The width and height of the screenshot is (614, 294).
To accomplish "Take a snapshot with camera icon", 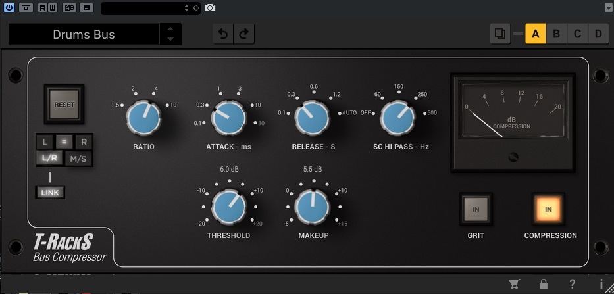I will coord(210,8).
